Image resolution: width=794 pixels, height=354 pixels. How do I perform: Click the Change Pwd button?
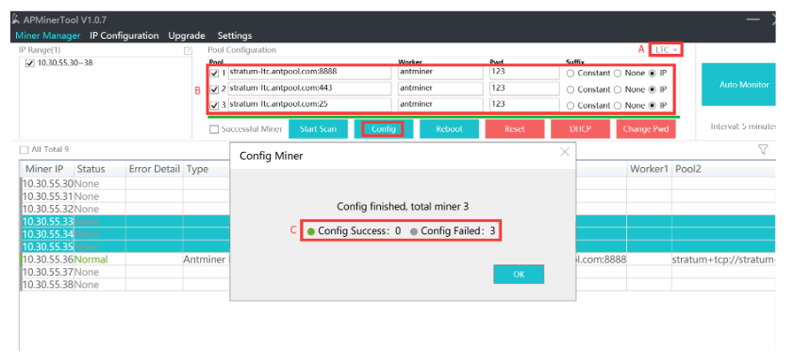pos(646,128)
